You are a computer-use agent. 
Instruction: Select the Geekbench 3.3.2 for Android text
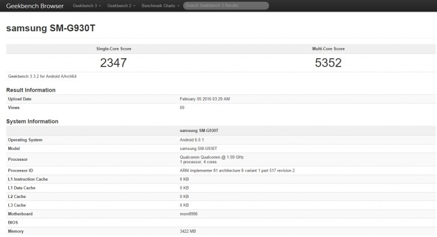click(x=42, y=76)
